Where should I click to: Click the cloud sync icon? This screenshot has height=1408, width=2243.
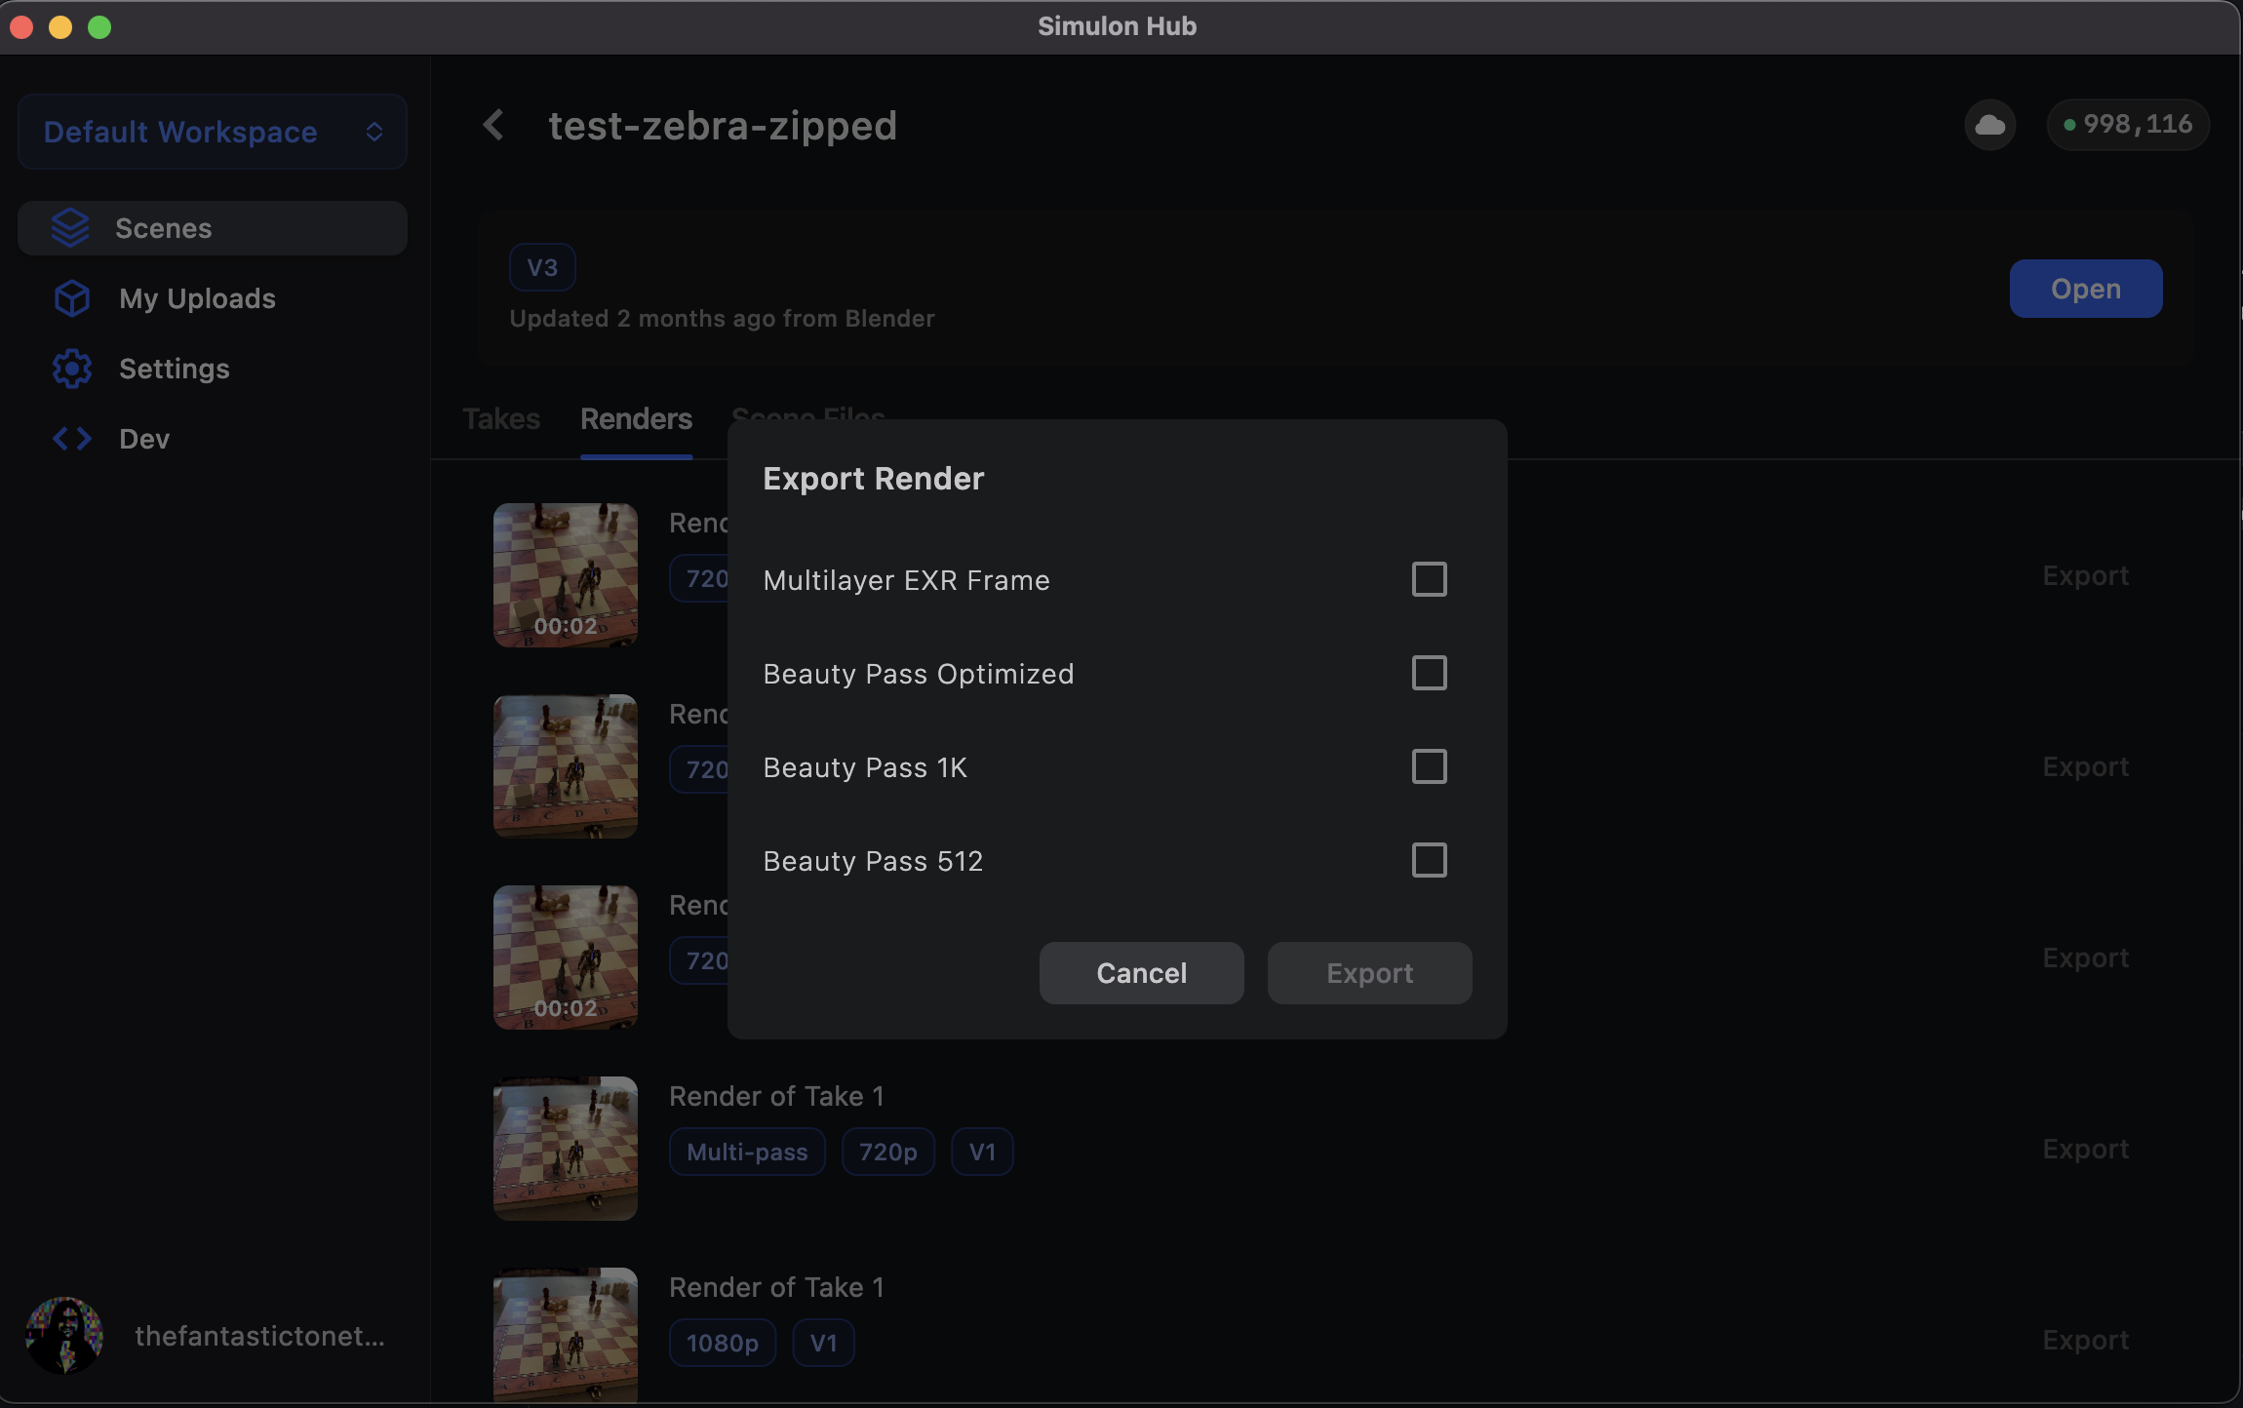point(1989,125)
